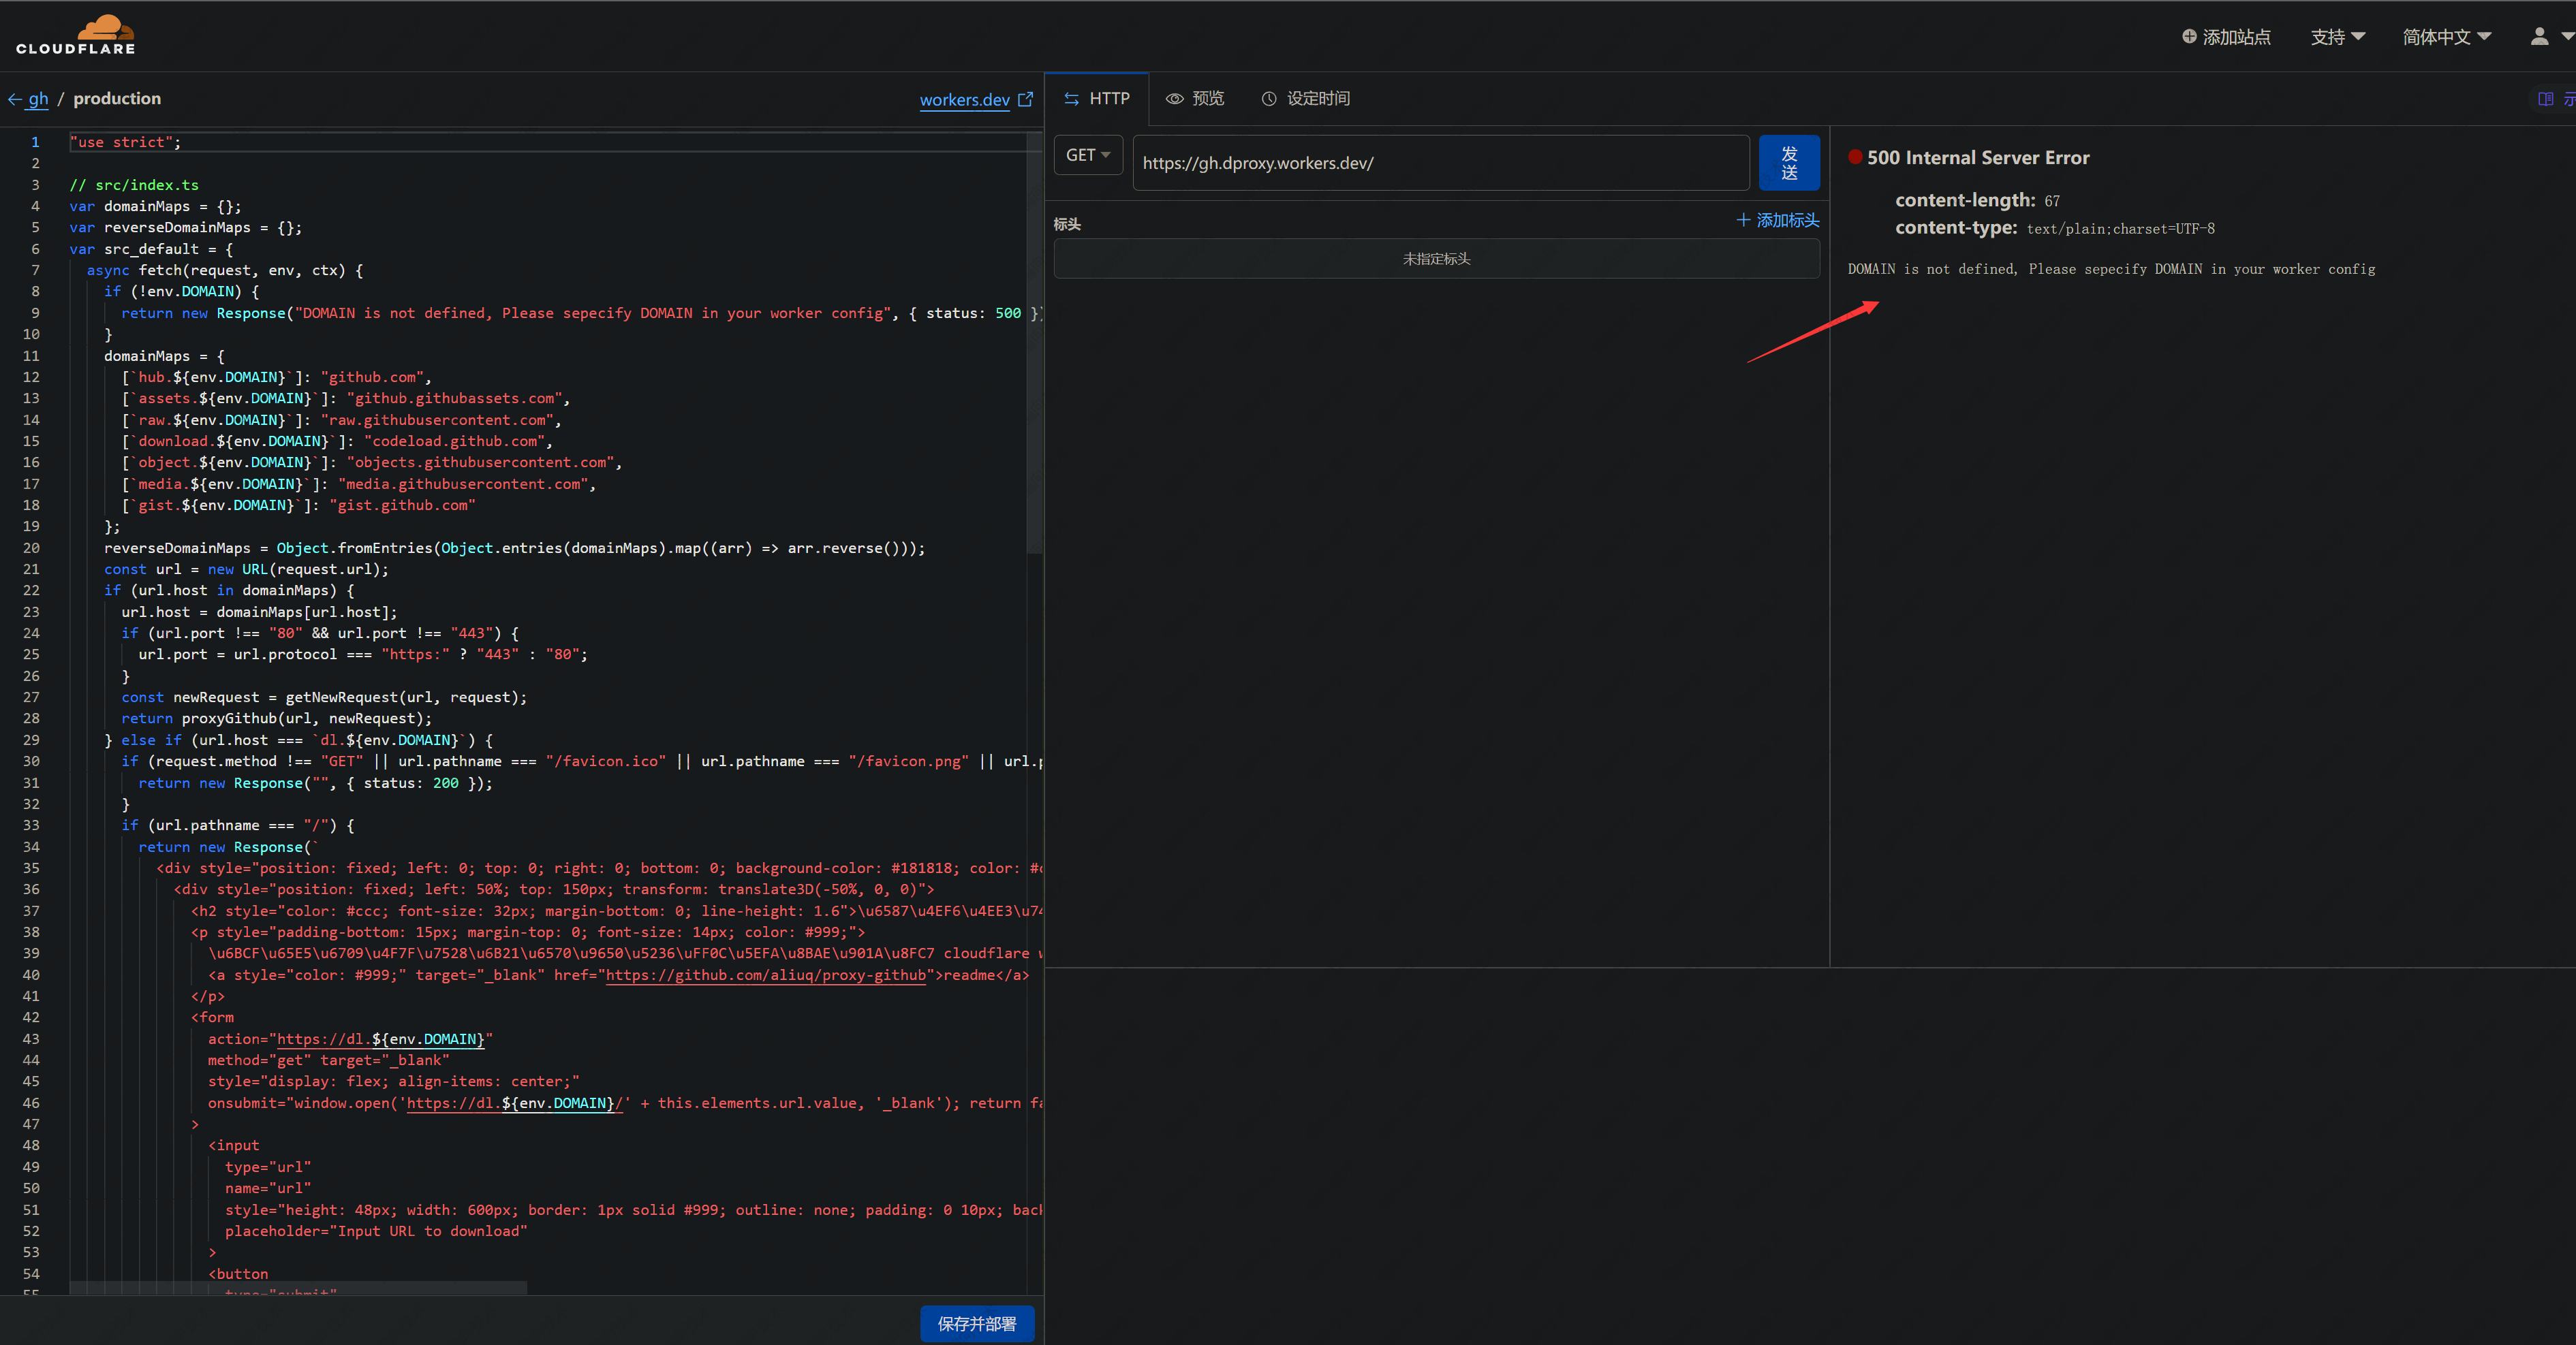This screenshot has height=1345, width=2576.
Task: Click the 'var domainMaps = {};' line
Action: [155, 206]
